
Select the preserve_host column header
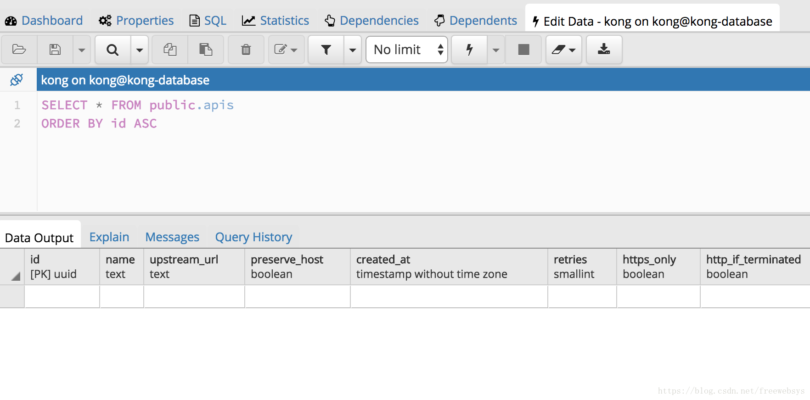coord(298,267)
